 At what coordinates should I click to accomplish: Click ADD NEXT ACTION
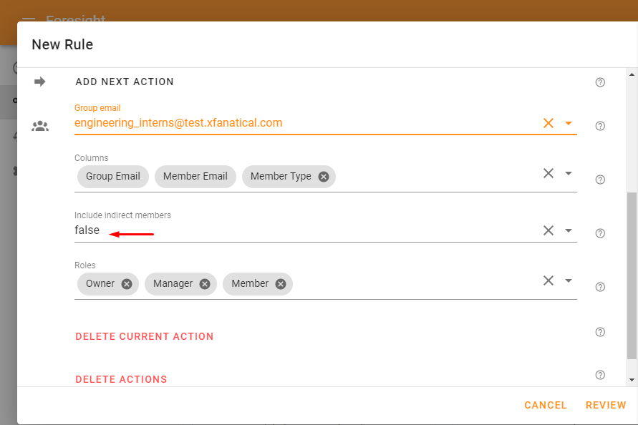point(125,82)
